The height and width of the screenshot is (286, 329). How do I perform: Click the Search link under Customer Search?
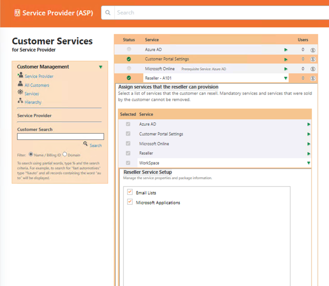click(96, 145)
